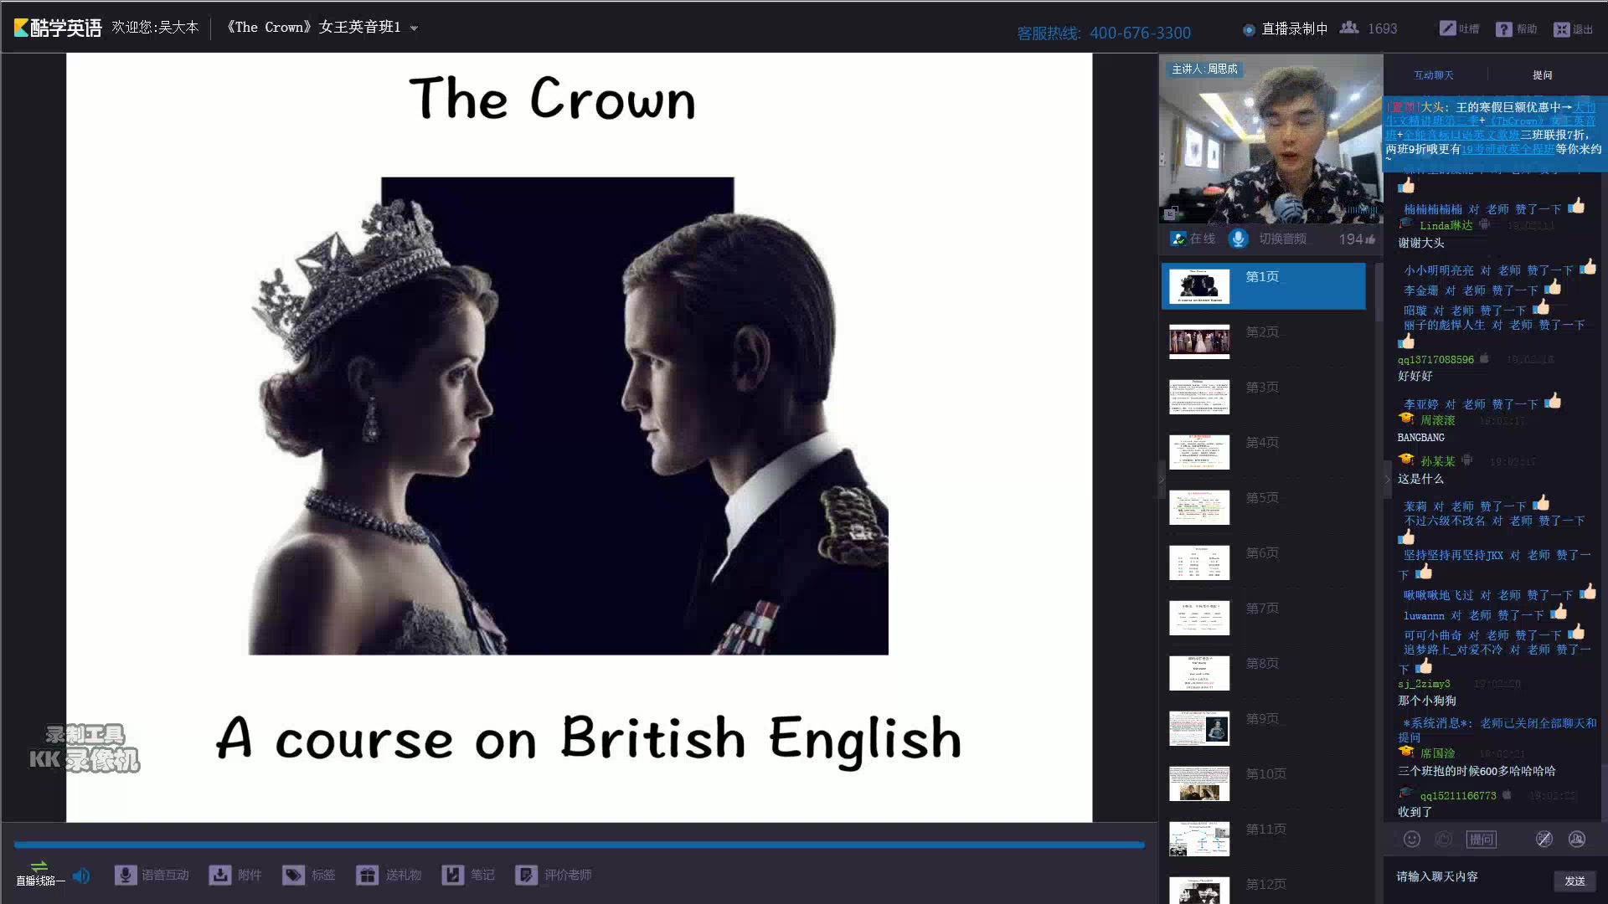Toggle show-only-teacher messages icon in chat toolbar

[x=1577, y=839]
